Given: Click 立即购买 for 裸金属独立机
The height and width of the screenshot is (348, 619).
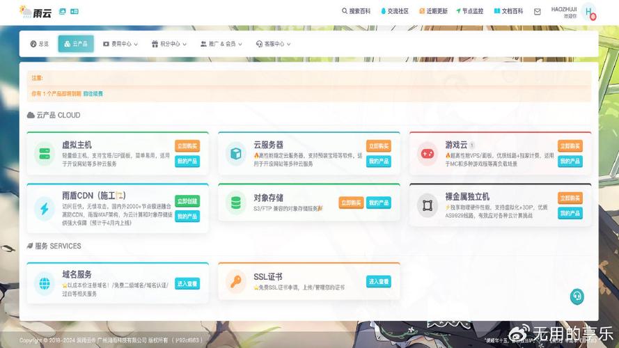Looking at the screenshot, I should tap(570, 198).
